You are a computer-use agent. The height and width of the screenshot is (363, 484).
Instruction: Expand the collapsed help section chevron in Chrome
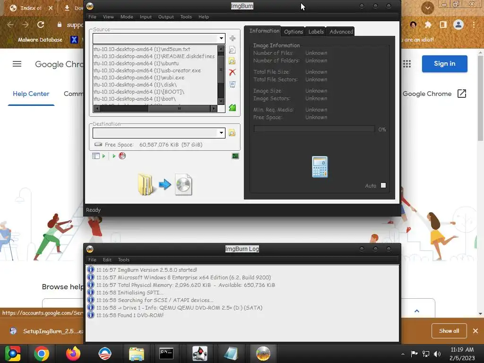pyautogui.click(x=417, y=311)
